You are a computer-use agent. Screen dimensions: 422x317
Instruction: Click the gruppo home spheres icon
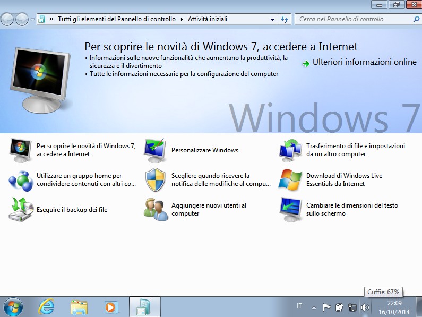[x=21, y=180]
